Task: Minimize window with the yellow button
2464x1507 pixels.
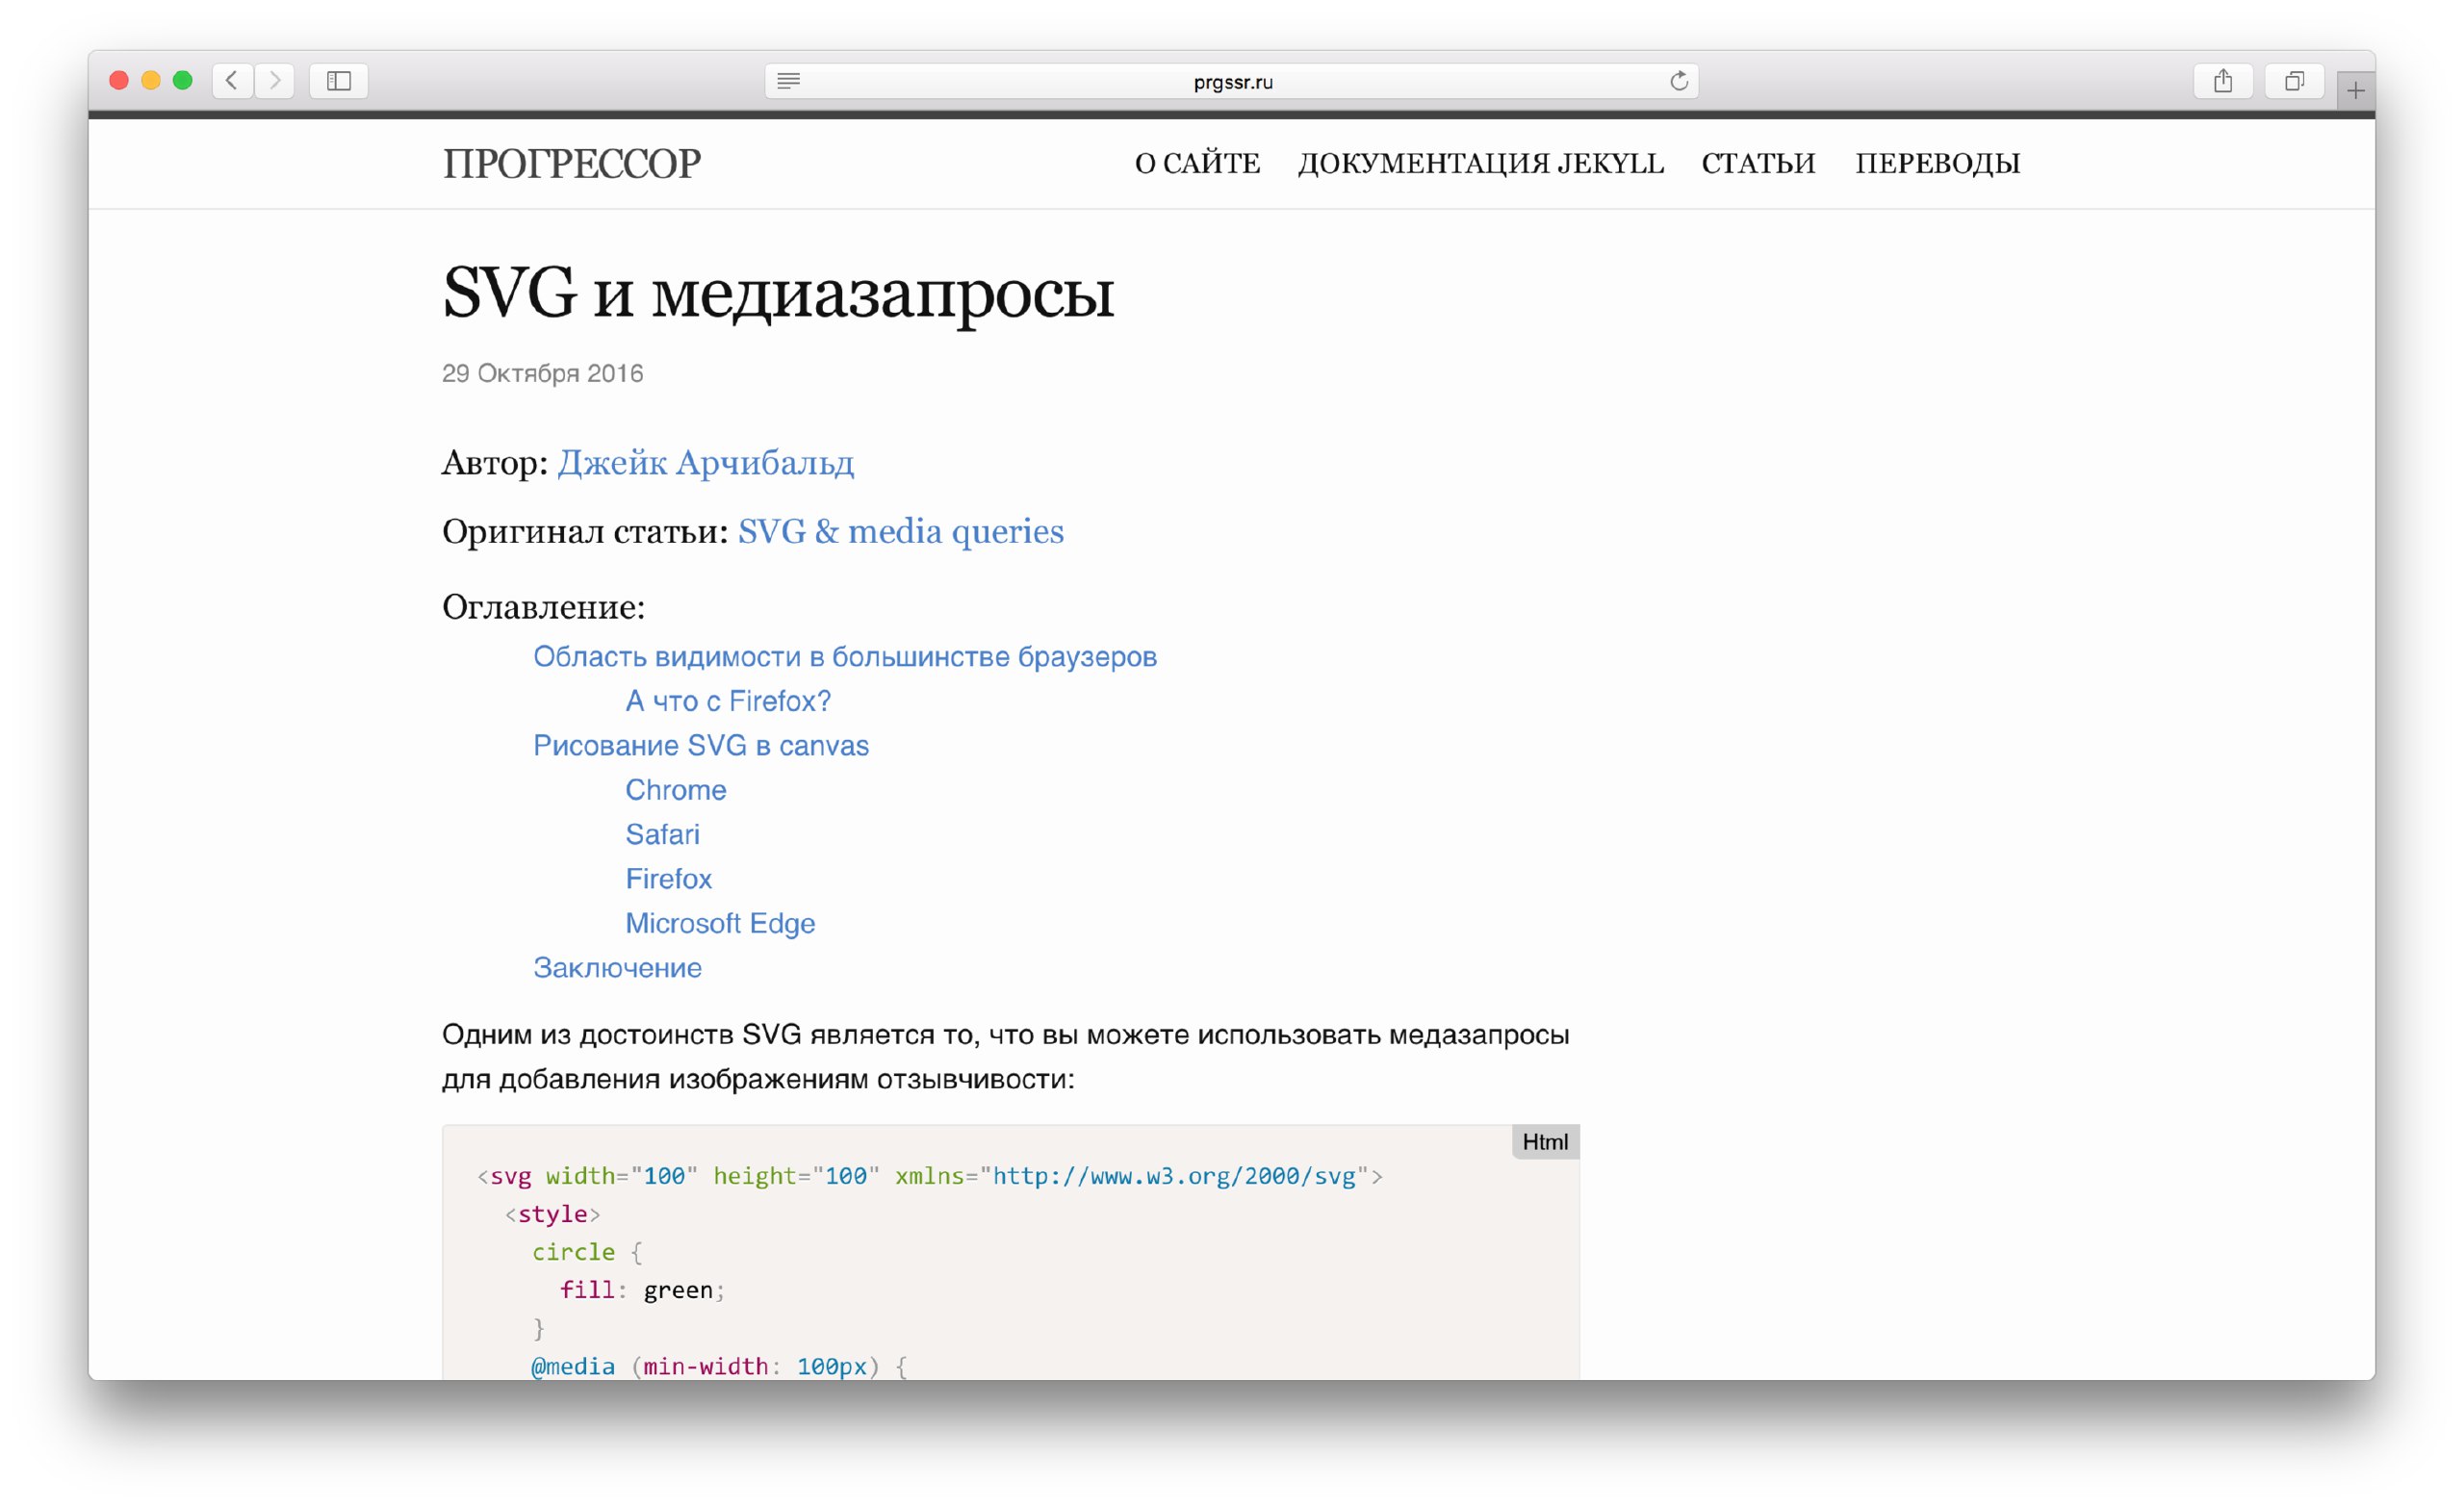Action: point(151,81)
